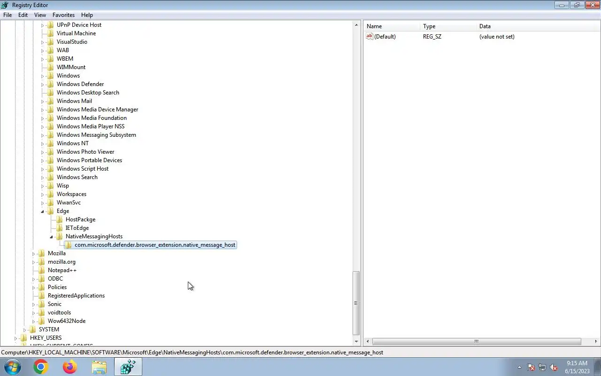Select the UPnP Device Host key
The height and width of the screenshot is (376, 601).
(x=79, y=25)
